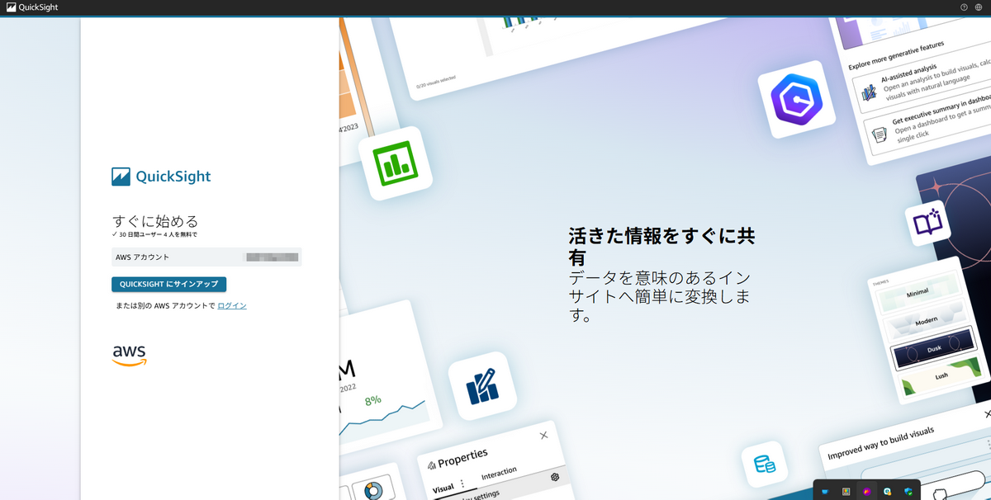Screen dimensions: 991x500
Task: Click the QuickSight logo above すぐに始める
Action: (x=161, y=176)
